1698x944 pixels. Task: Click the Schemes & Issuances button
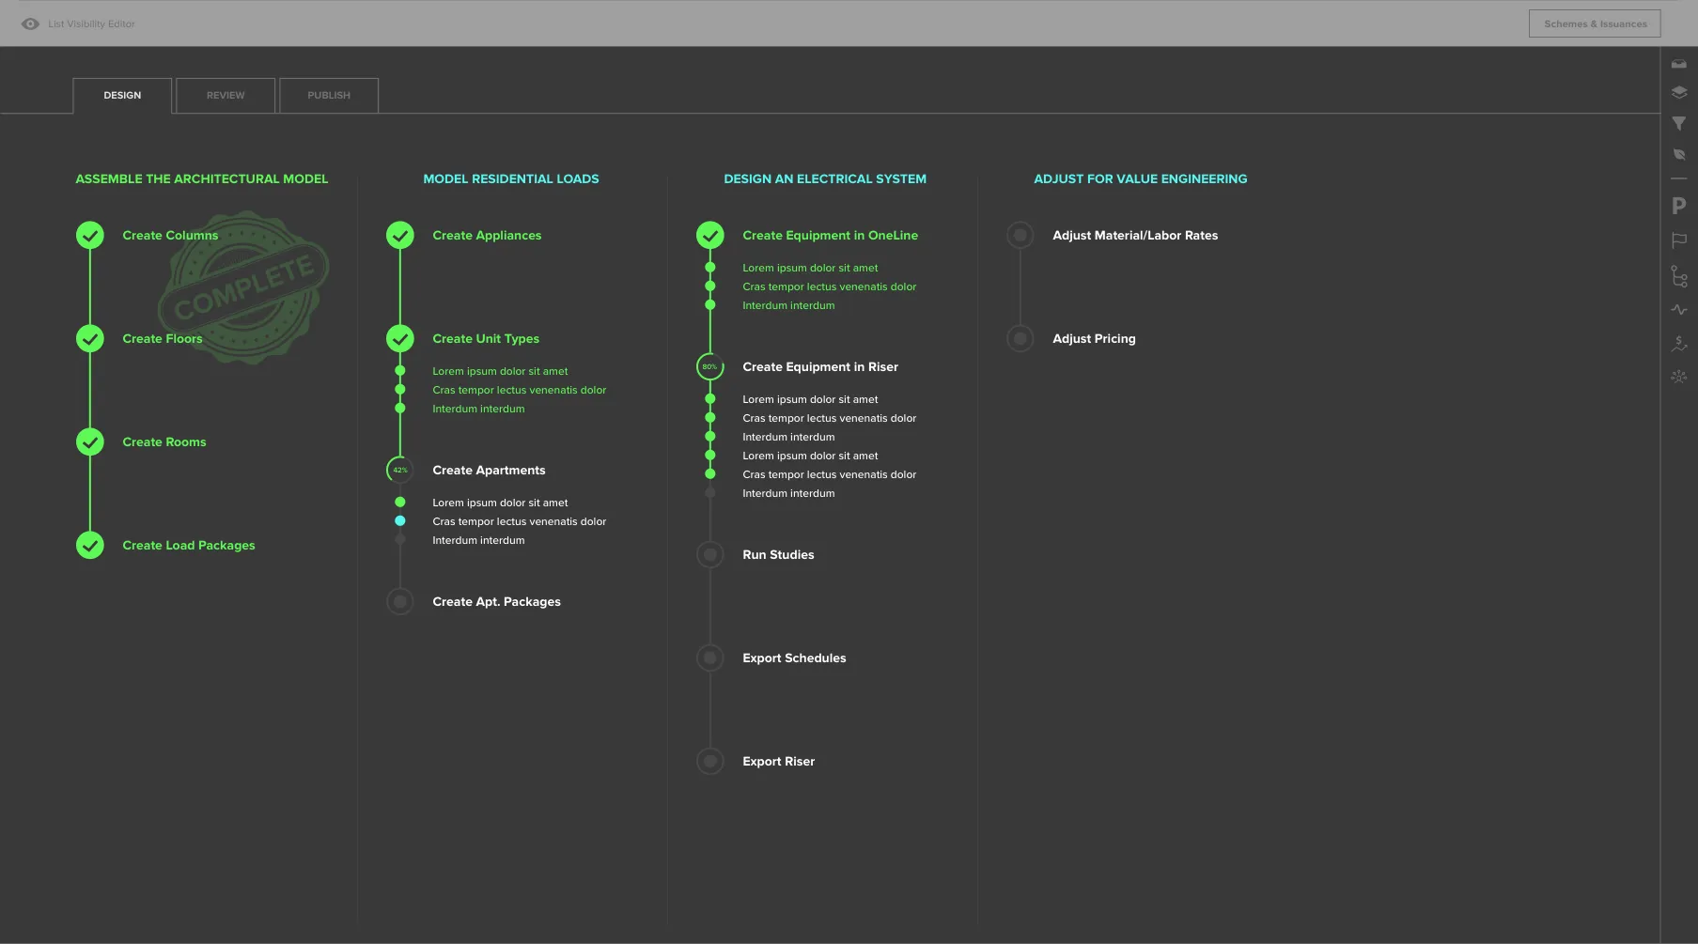[1595, 23]
